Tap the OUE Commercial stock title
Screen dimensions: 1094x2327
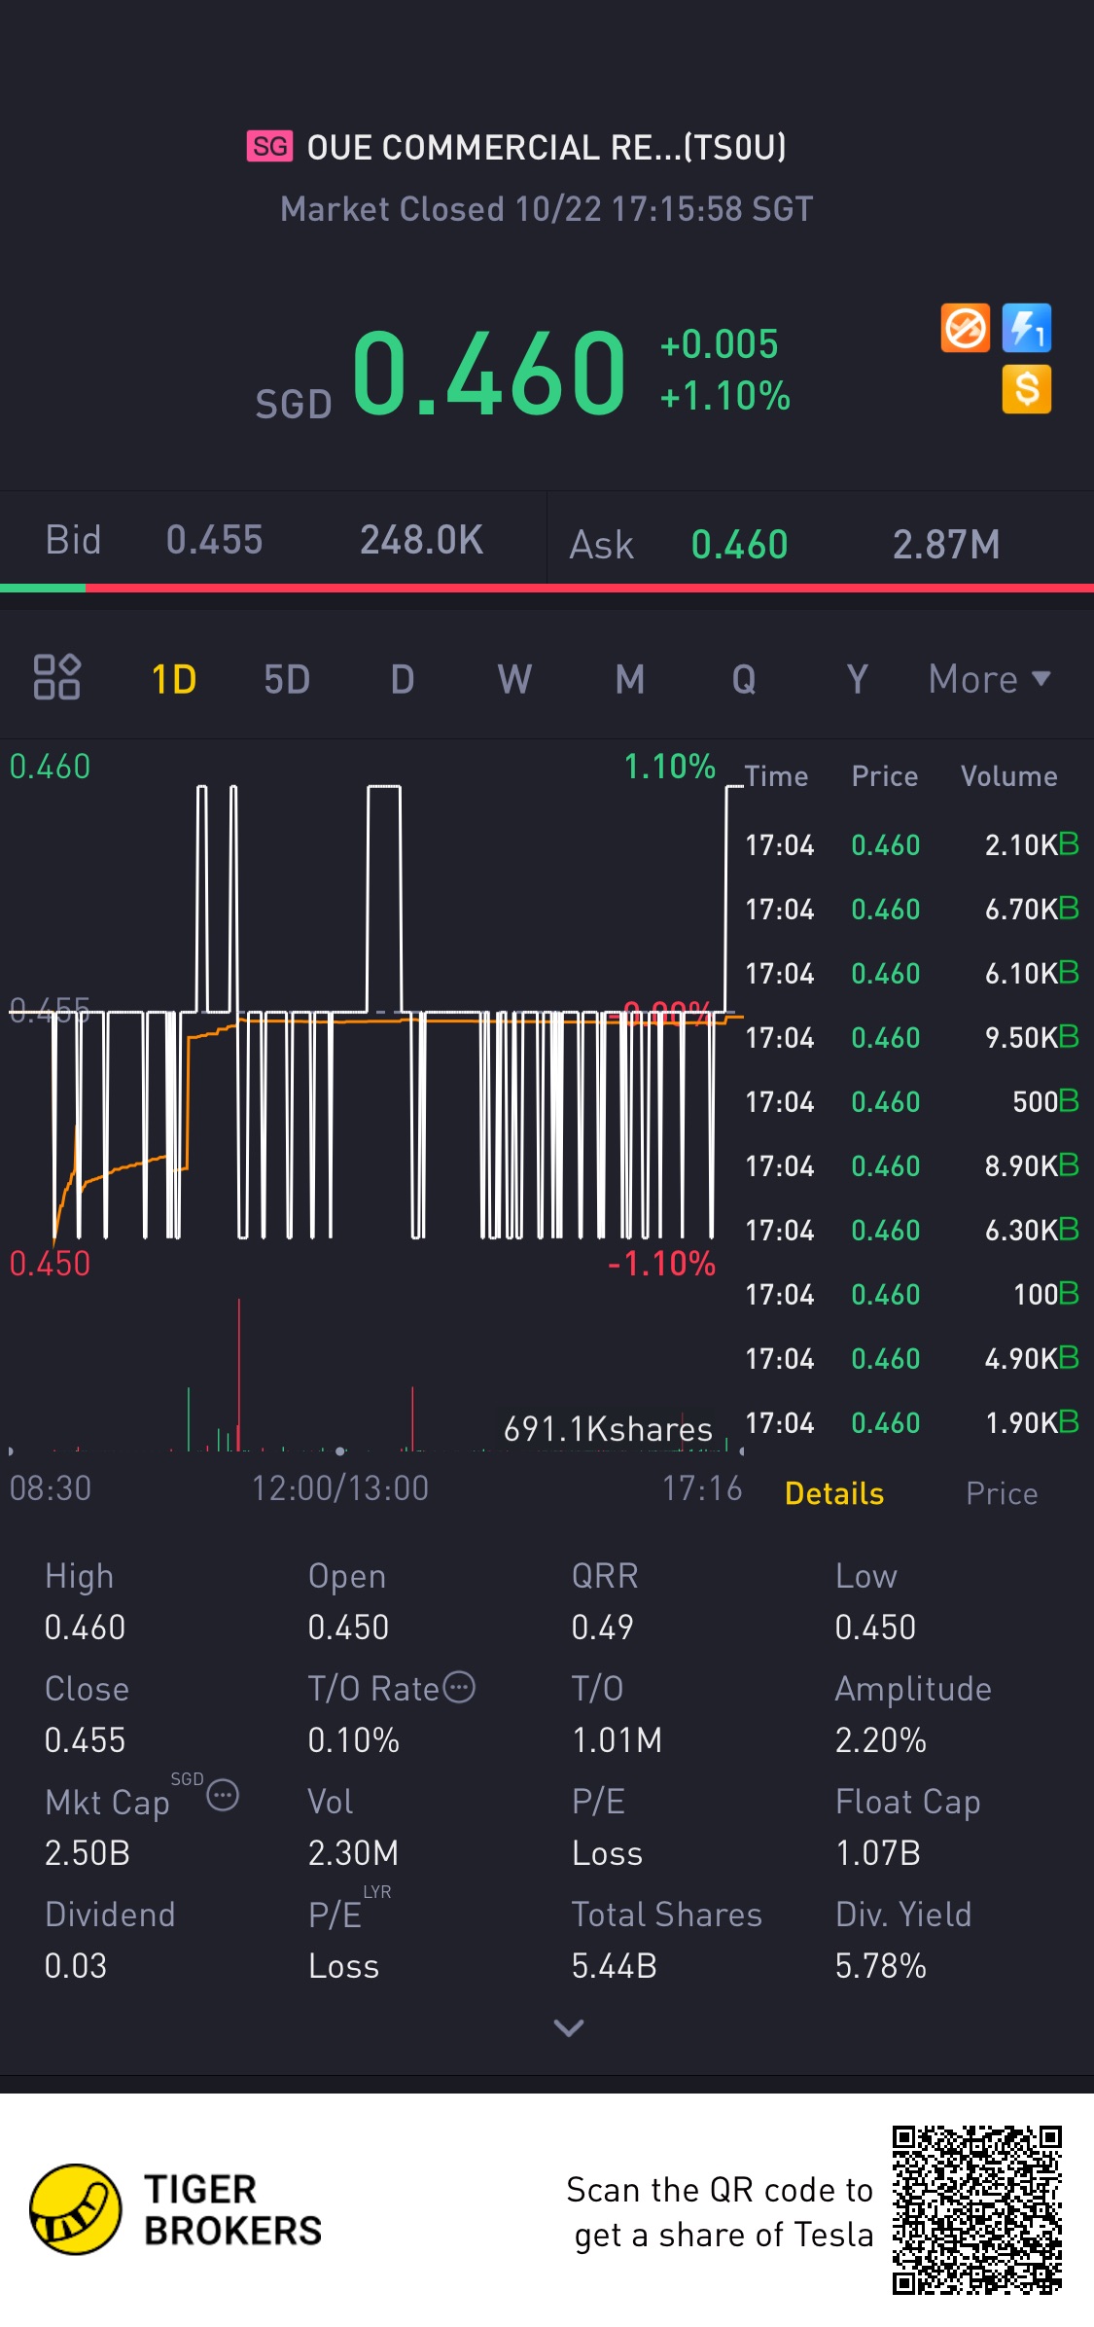coord(546,148)
